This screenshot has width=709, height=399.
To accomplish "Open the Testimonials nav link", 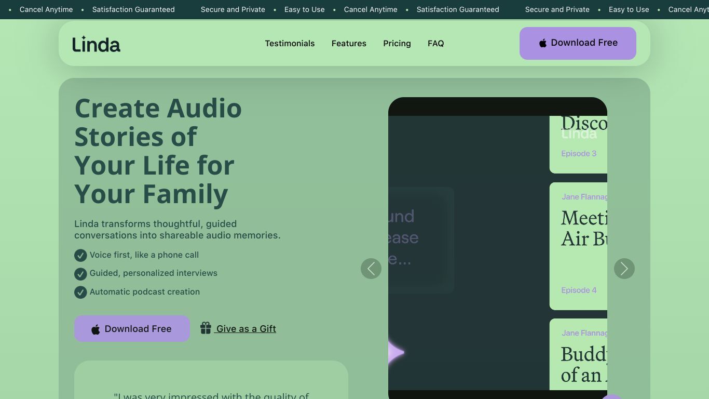I will (290, 44).
